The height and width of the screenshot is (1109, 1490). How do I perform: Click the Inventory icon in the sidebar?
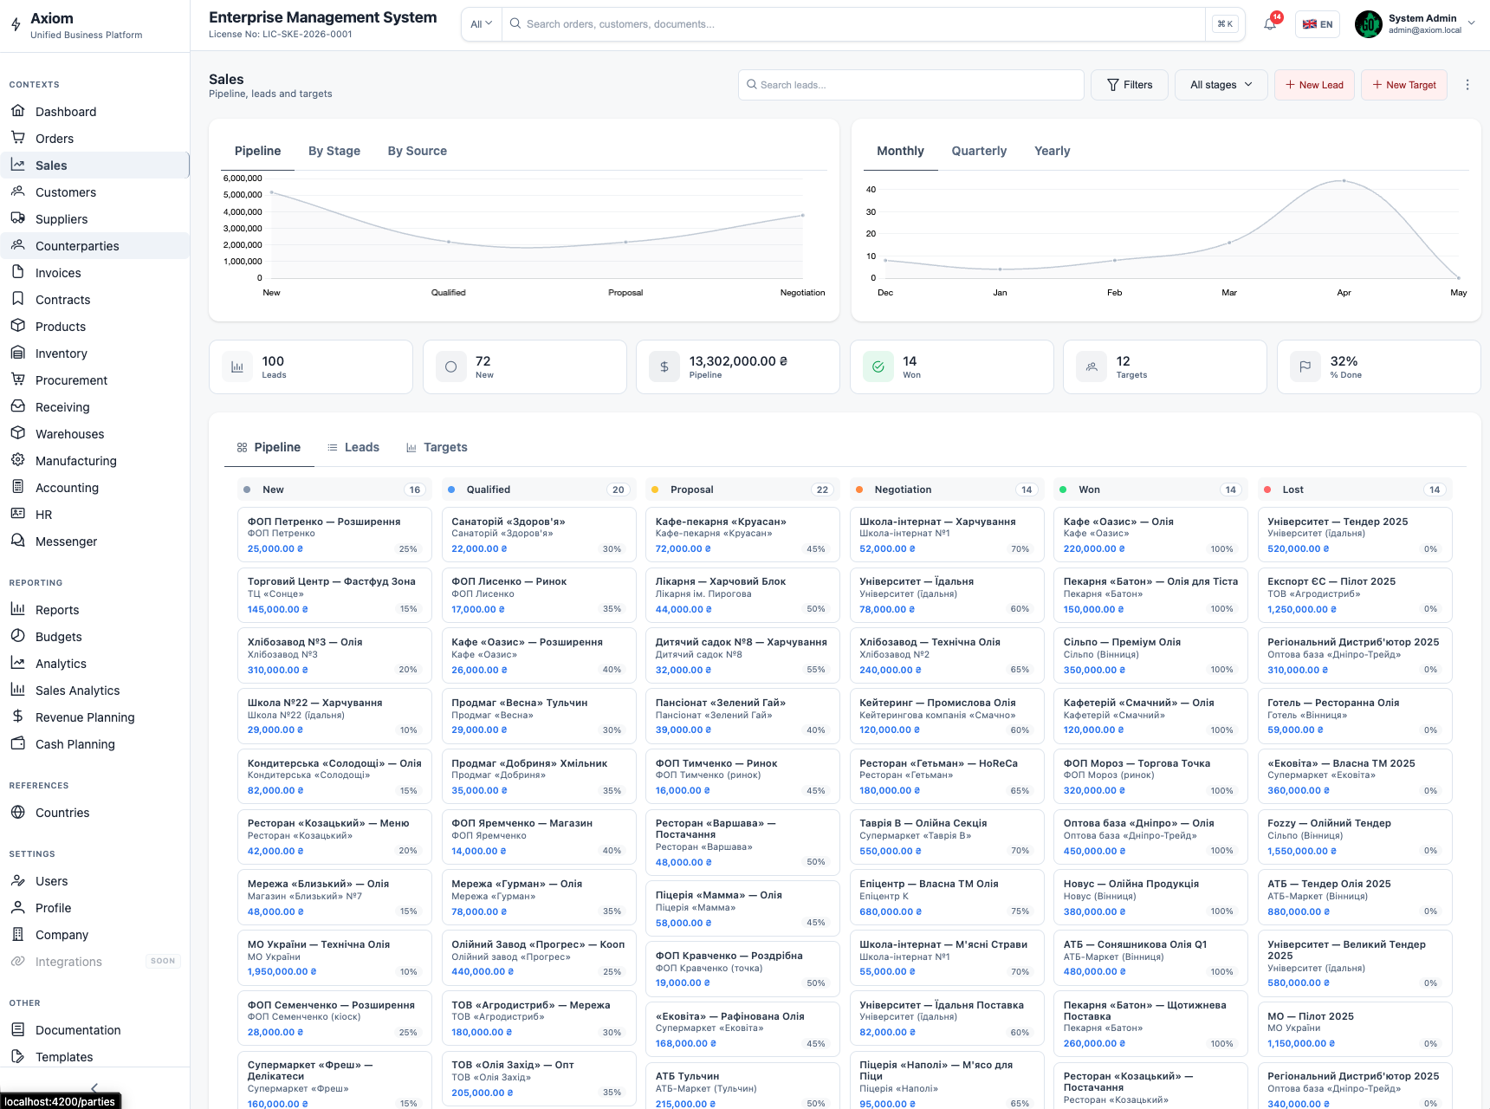(x=17, y=353)
